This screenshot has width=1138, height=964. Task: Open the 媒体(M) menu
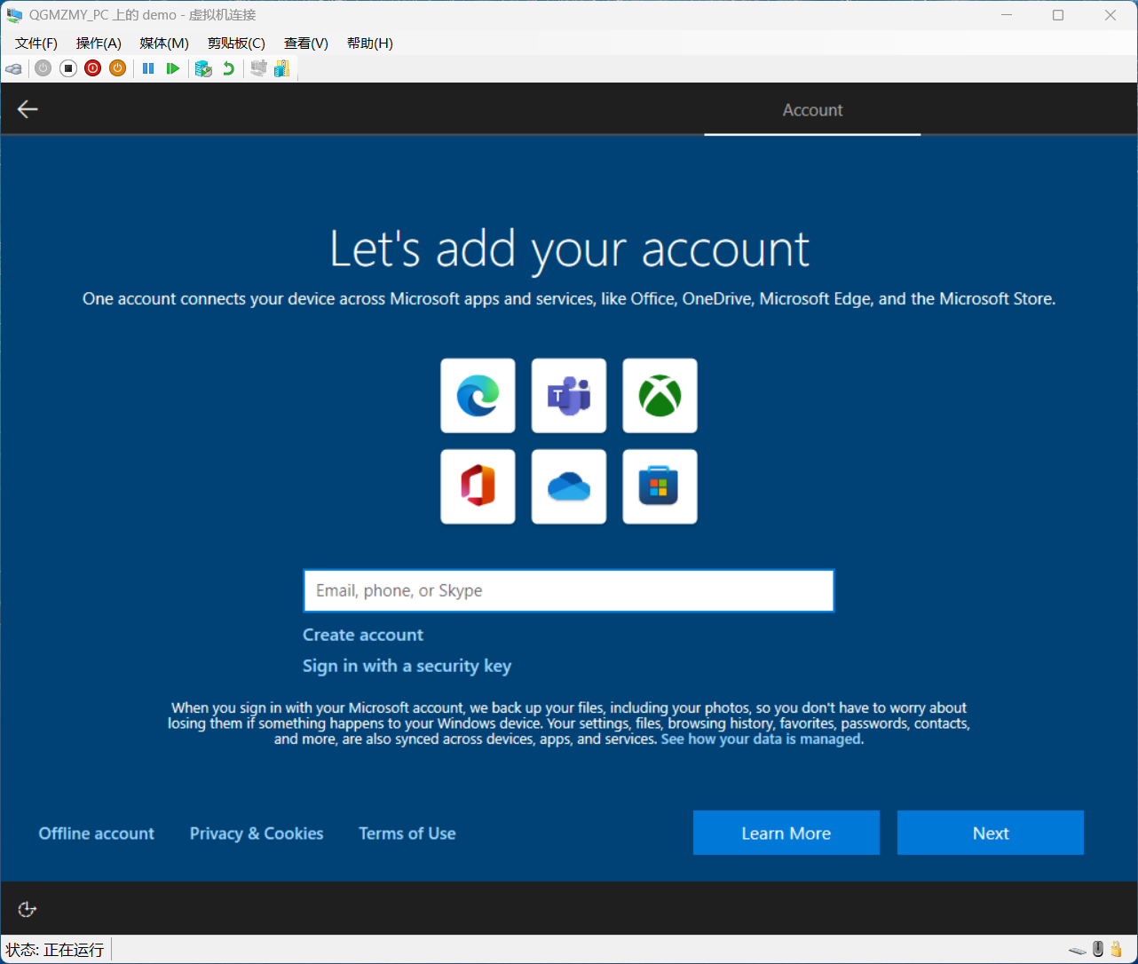[x=164, y=43]
